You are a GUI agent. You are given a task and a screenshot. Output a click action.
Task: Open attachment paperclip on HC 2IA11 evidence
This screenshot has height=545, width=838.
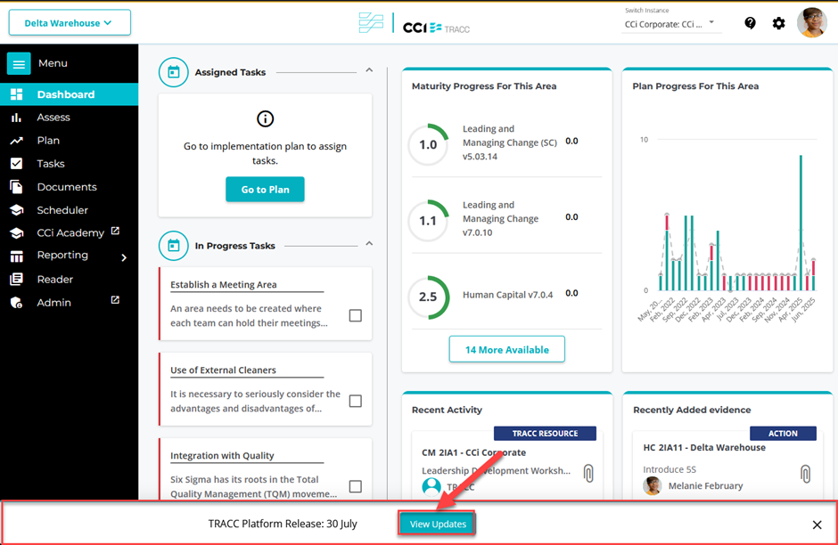806,473
